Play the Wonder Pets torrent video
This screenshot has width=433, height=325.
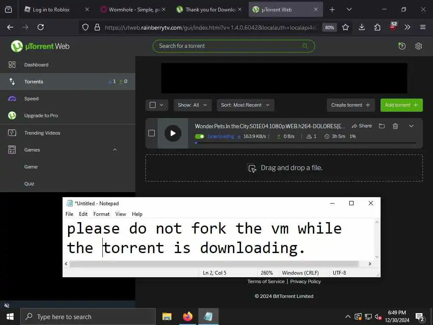pos(173,133)
